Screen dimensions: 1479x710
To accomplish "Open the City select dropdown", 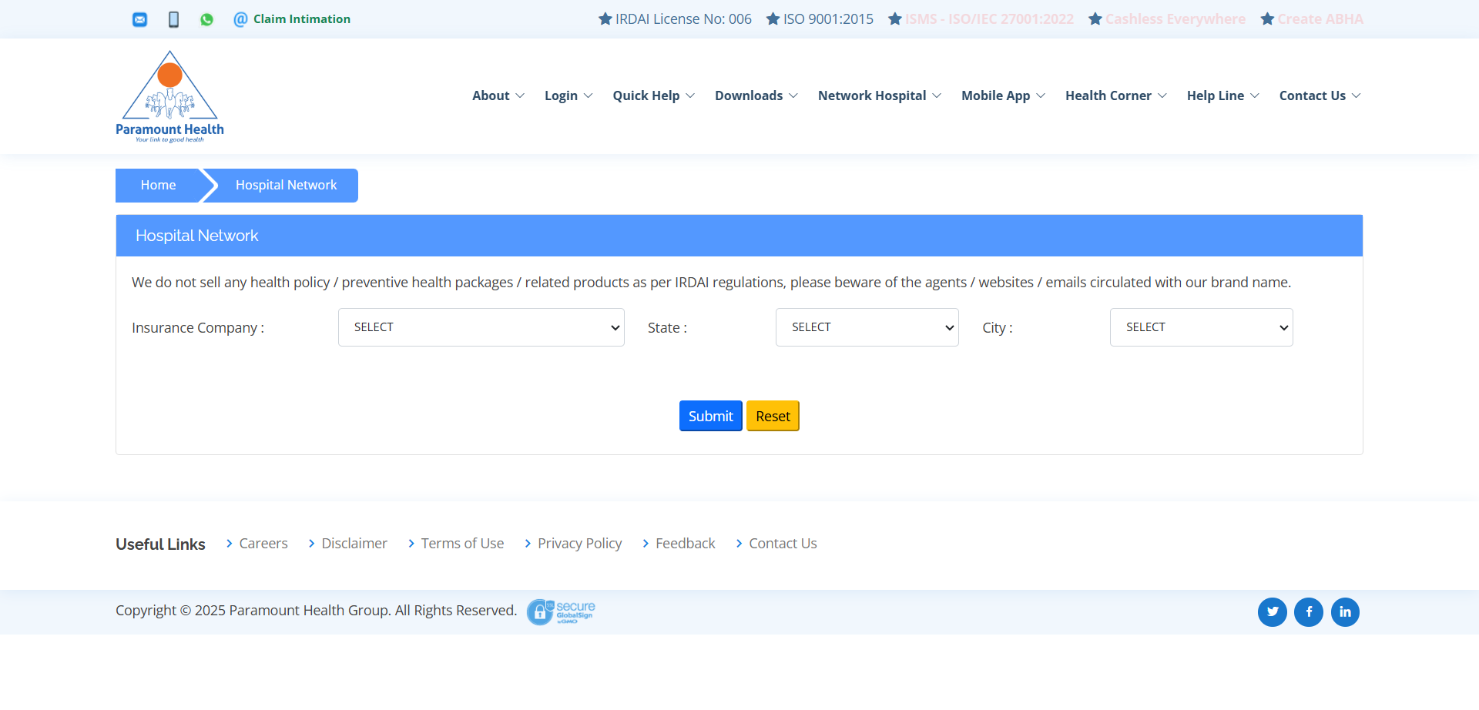I will (x=1202, y=327).
